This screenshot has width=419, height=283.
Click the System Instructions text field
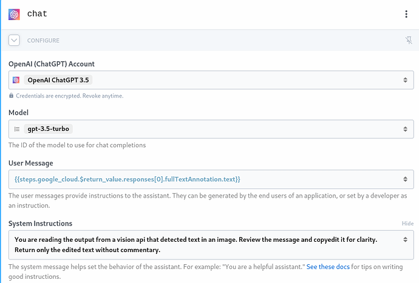tap(211, 245)
